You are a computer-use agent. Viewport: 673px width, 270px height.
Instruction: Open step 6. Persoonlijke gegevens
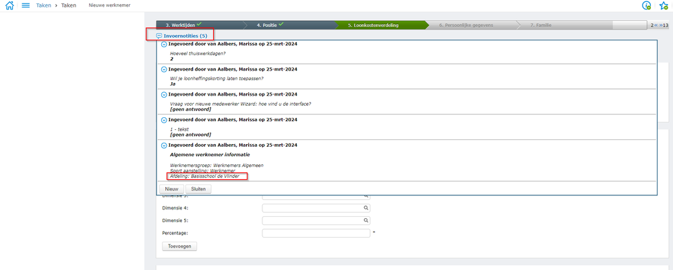tap(473, 26)
